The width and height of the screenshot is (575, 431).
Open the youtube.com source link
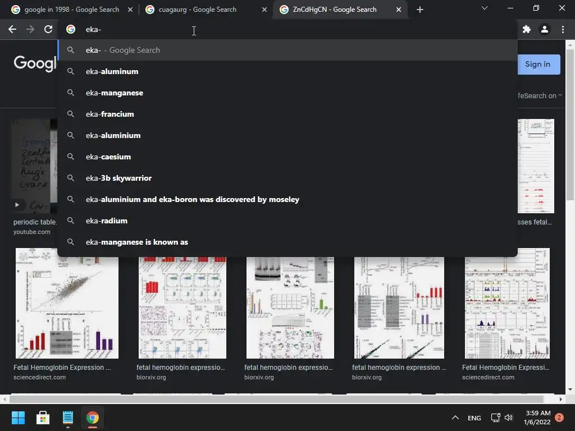tap(32, 232)
